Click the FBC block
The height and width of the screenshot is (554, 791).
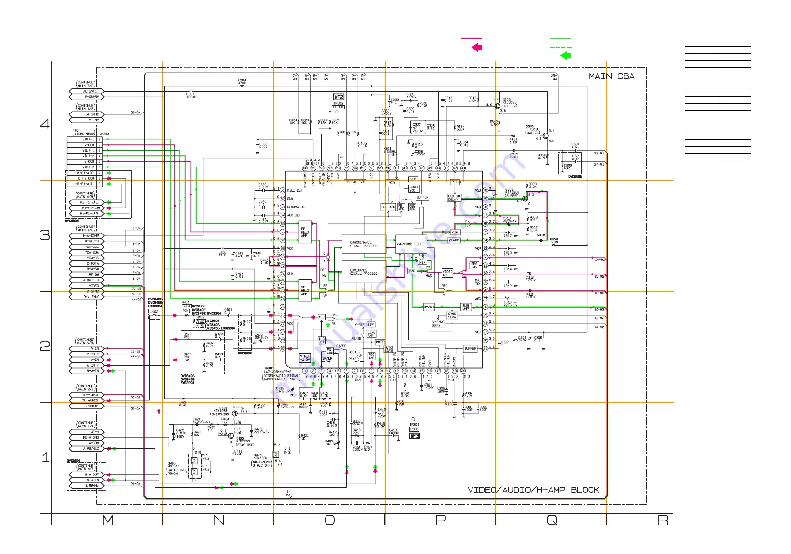point(412,271)
